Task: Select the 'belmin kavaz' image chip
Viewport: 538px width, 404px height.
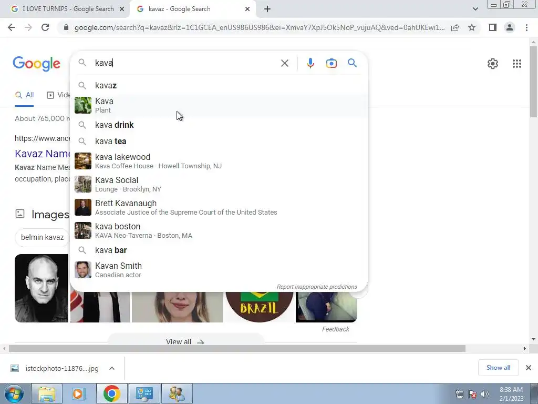Action: point(42,237)
